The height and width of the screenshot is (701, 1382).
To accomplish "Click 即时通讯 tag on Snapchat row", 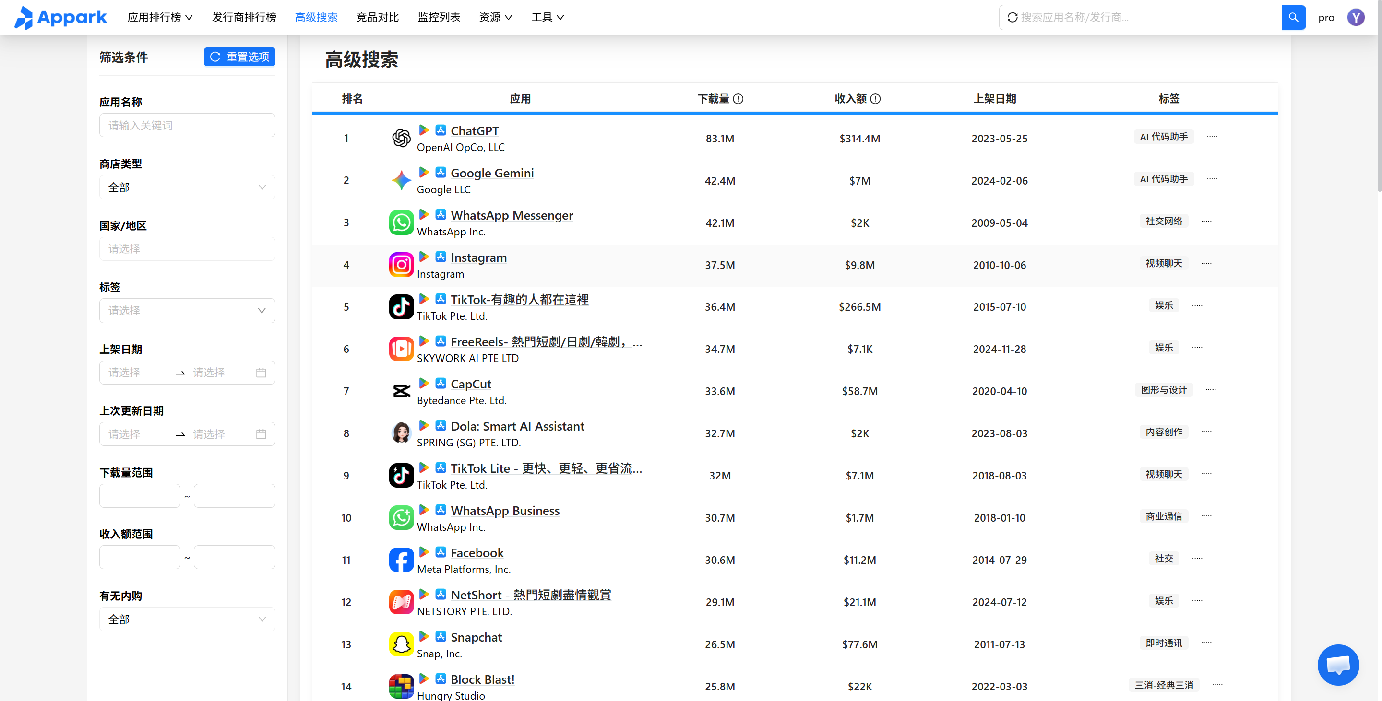I will (x=1164, y=643).
